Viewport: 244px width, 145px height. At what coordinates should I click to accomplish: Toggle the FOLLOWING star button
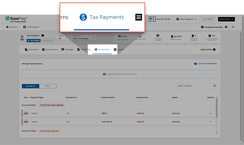33,41
